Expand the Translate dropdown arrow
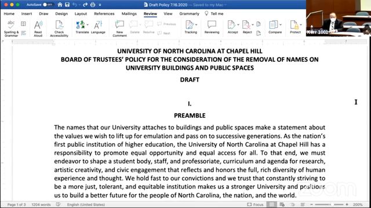Viewport: 371px width, 208px height. tap(88, 25)
